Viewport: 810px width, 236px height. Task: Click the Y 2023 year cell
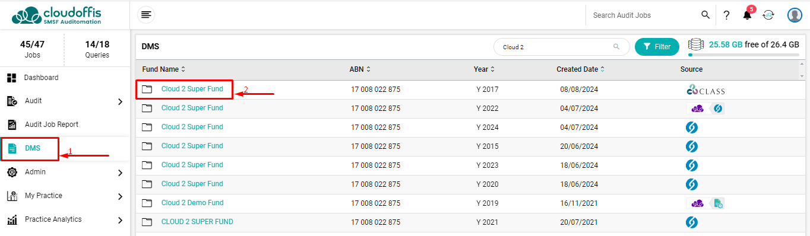click(487, 165)
